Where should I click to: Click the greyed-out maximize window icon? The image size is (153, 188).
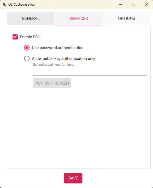134,4
